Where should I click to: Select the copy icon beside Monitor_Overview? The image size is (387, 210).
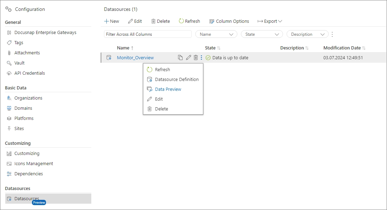coord(180,57)
